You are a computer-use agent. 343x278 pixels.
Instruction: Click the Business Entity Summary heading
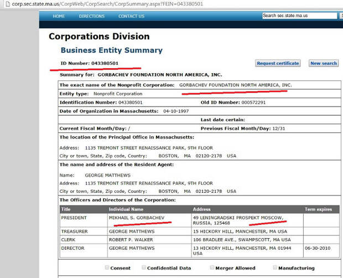point(112,50)
